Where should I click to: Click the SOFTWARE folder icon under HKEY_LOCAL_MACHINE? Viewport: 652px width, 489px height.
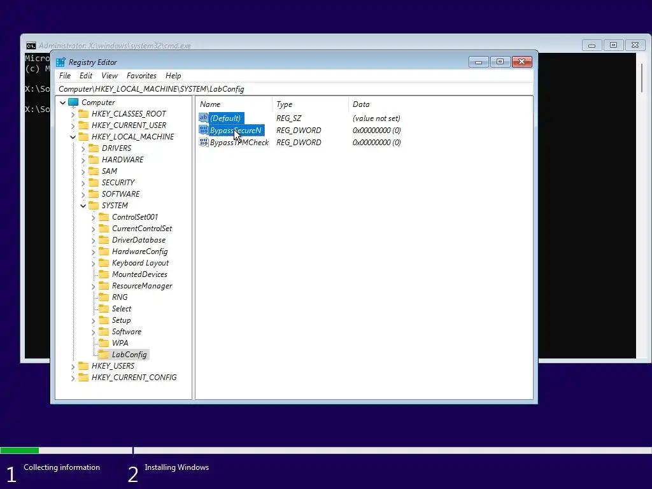tap(94, 194)
